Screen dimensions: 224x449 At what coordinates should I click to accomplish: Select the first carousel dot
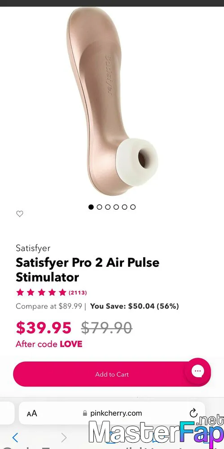click(91, 207)
